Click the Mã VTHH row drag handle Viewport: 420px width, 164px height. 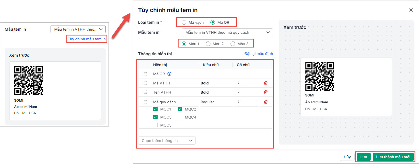pos(146,83)
